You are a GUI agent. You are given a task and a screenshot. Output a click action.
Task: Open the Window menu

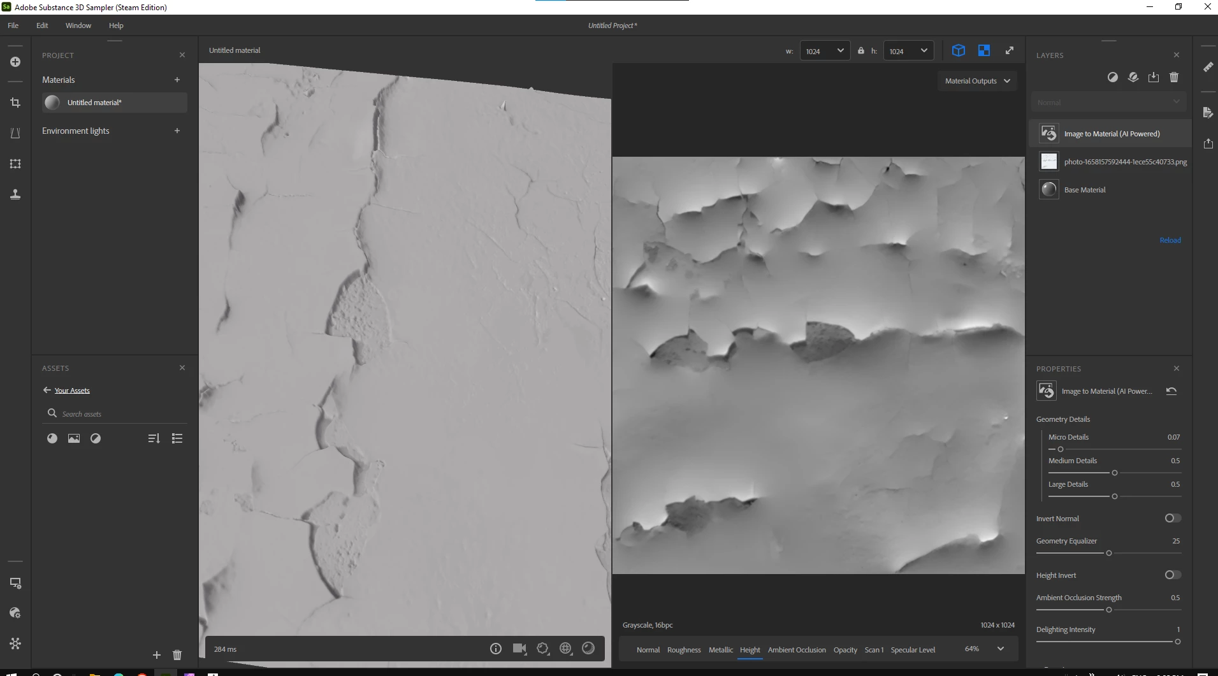(78, 25)
